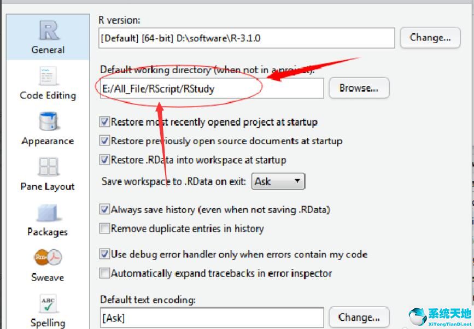The width and height of the screenshot is (474, 329).
Task: Open the General options icon
Action: pyautogui.click(x=48, y=31)
